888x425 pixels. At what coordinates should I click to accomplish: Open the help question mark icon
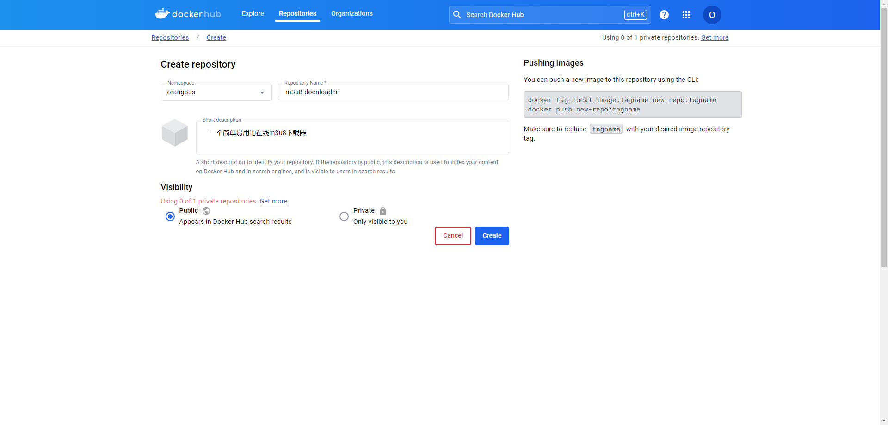[664, 15]
